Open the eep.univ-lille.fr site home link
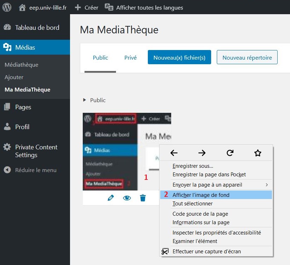This screenshot has height=265, width=290. [x=43, y=7]
